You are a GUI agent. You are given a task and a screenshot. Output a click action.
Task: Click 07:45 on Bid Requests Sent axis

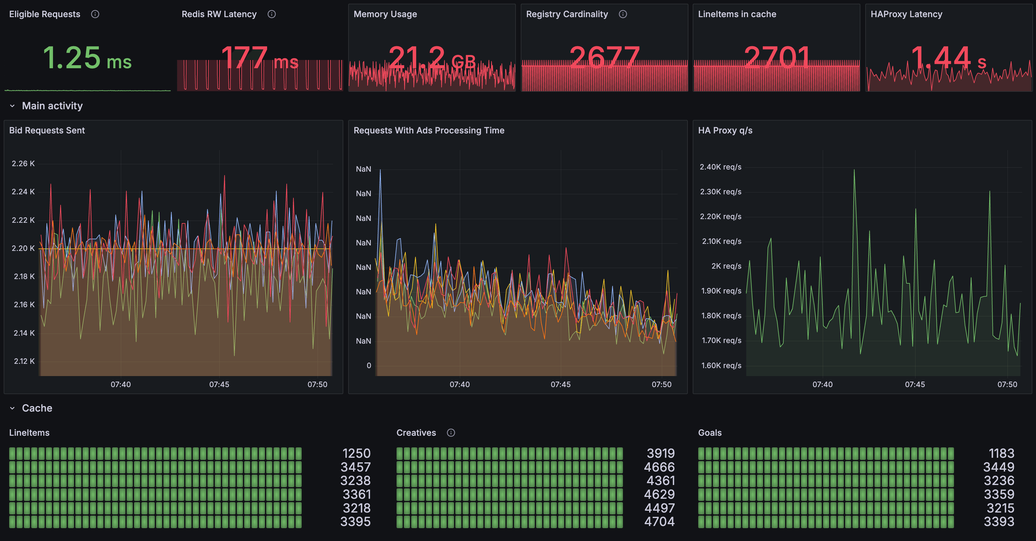click(219, 385)
